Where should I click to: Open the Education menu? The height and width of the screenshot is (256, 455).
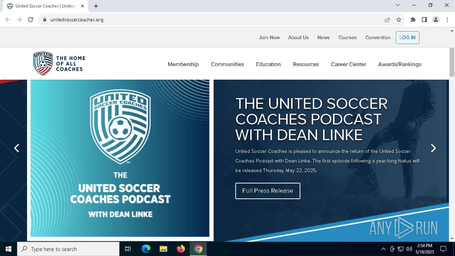[x=268, y=64]
